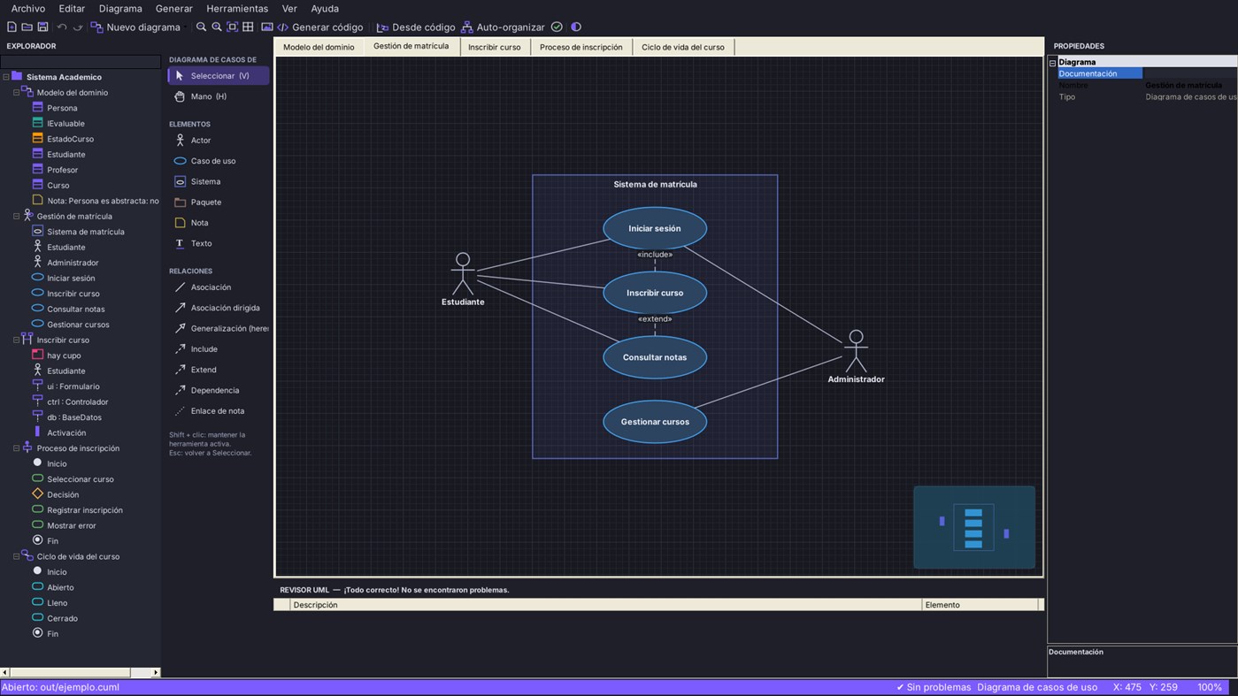Pick the Extend relation tool
Image resolution: width=1238 pixels, height=696 pixels.
coord(218,370)
